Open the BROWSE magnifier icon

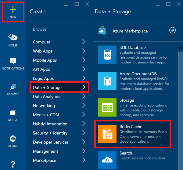pyautogui.click(x=13, y=87)
